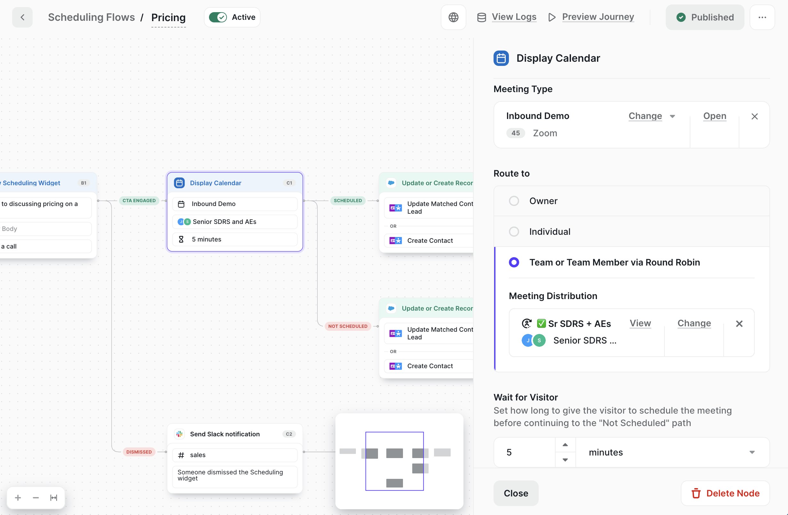Click the minimap viewport overview
Screen dimensions: 788x515
(394, 461)
